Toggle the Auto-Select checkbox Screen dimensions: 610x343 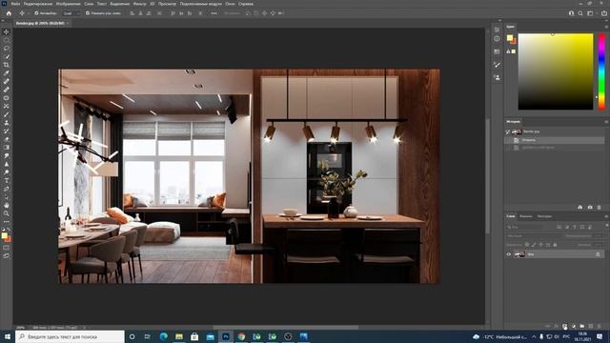(36, 13)
